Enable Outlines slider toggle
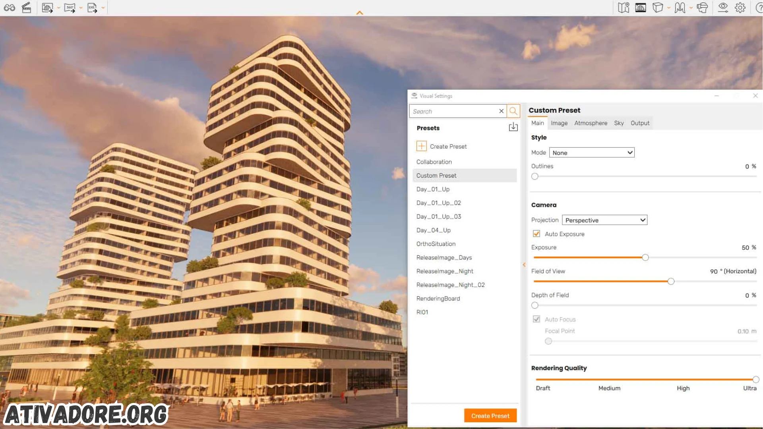 [x=535, y=176]
